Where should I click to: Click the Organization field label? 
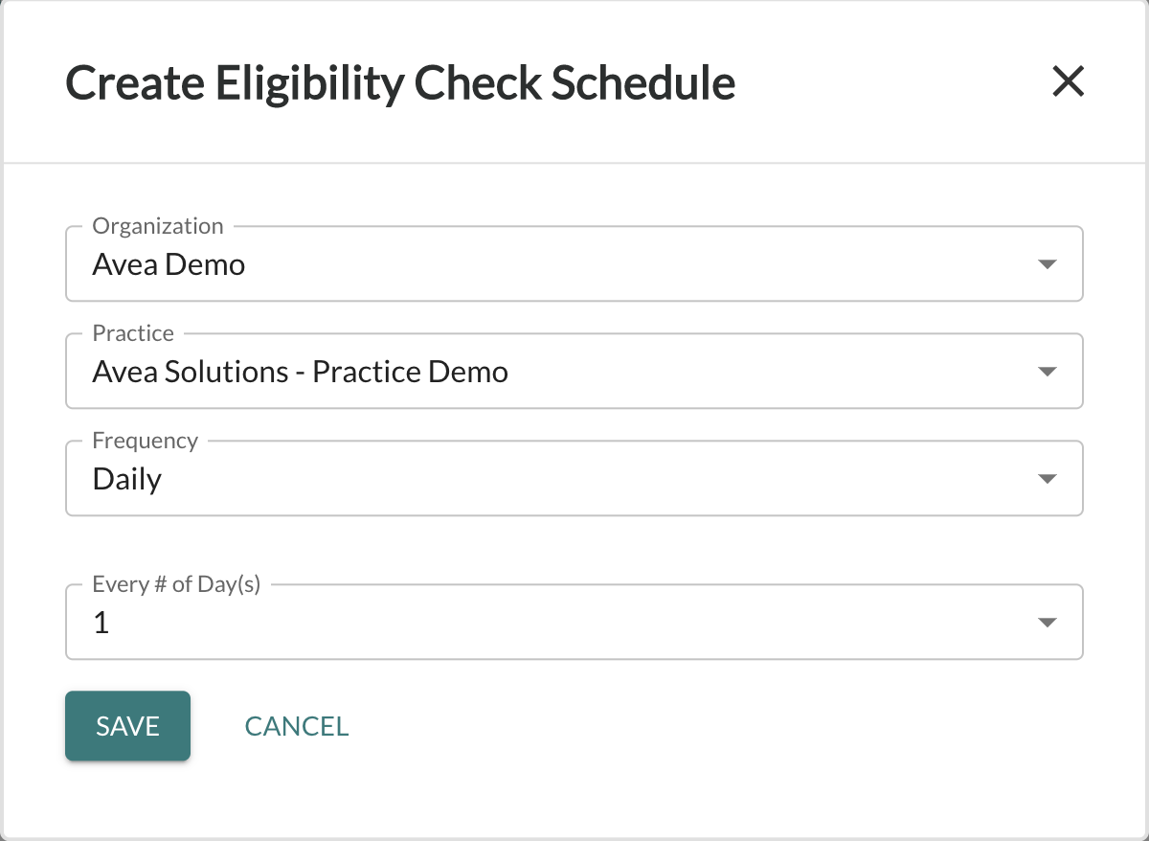click(x=157, y=226)
